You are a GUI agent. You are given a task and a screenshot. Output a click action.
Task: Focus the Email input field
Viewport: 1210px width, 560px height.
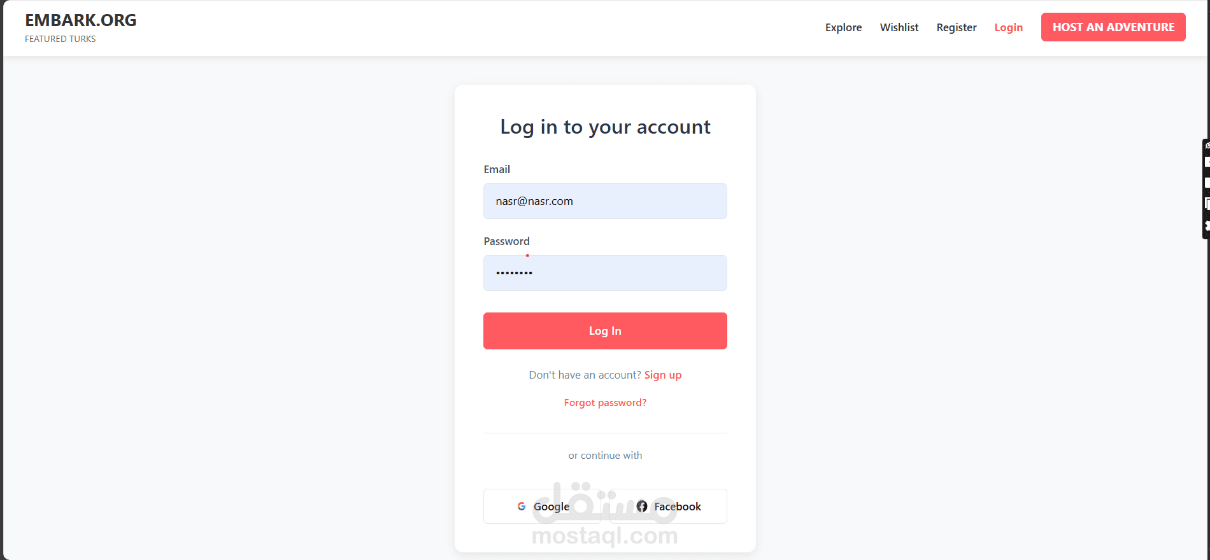click(x=605, y=201)
